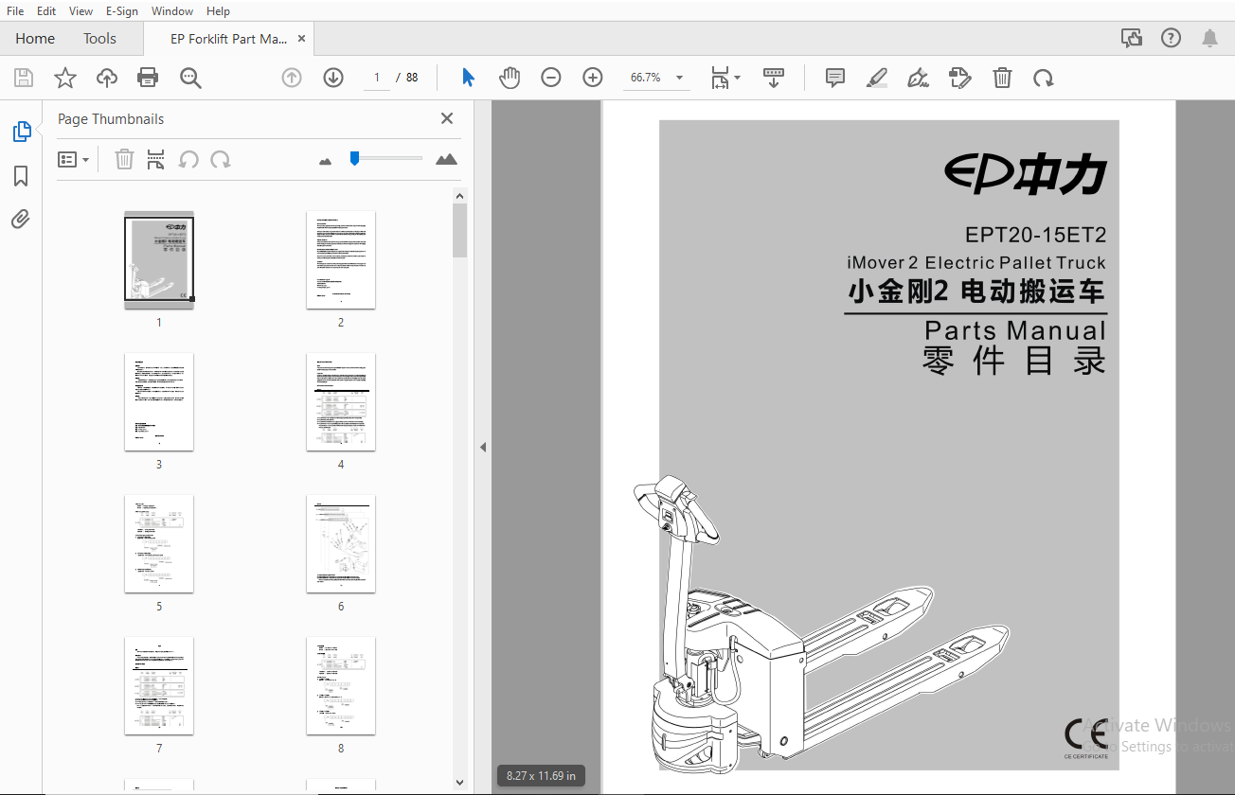Open the Find text search tool
Screen dimensions: 1235x795
click(190, 78)
